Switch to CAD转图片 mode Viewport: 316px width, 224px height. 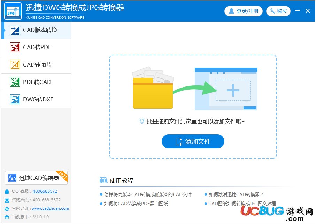tap(36, 65)
